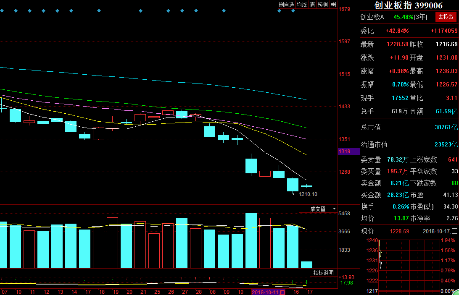The width and height of the screenshot is (459, 295).
Task: Click the dropdown arrow beside 成交量
Action: pyautogui.click(x=334, y=209)
